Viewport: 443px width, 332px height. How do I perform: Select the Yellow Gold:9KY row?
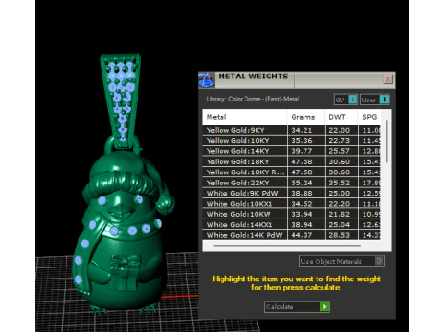tap(292, 130)
